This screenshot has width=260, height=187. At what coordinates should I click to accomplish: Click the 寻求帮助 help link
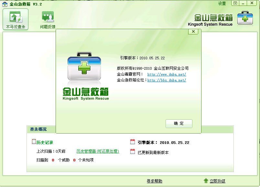coord(154,181)
